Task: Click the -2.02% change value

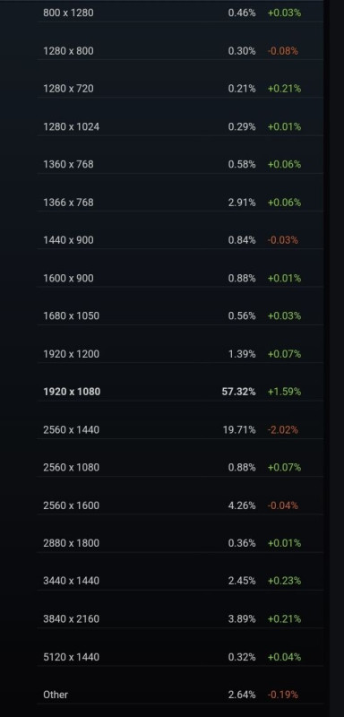Action: click(x=283, y=429)
